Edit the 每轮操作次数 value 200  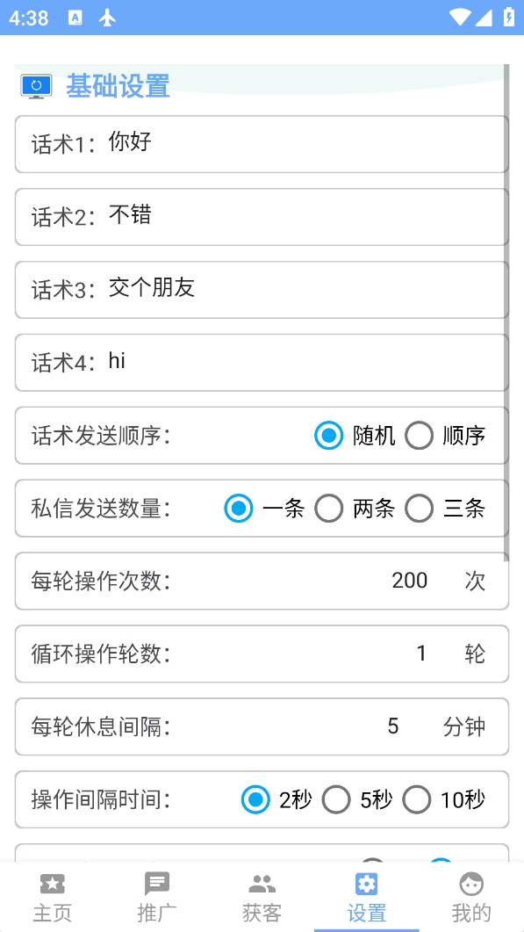[x=410, y=581]
